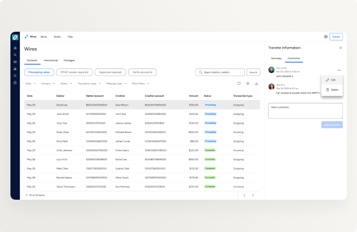This screenshot has height=232, width=357.
Task: Refresh the wires table with the refresh icon
Action: (x=239, y=84)
